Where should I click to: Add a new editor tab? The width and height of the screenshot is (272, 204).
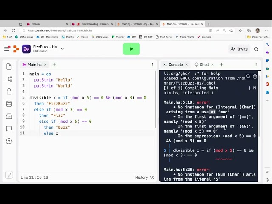coord(54,65)
